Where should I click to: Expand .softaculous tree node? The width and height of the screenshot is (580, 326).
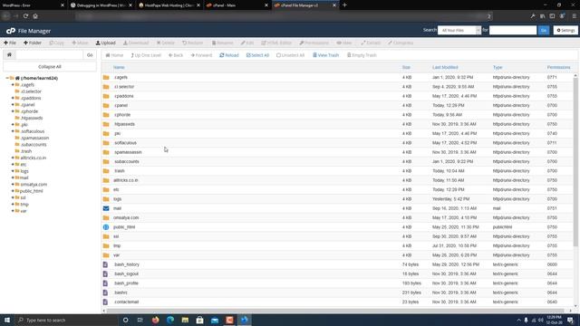coord(13,131)
